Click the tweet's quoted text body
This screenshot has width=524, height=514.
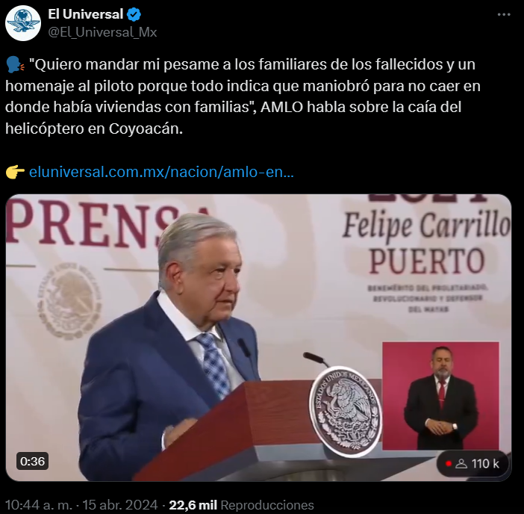coord(243,96)
